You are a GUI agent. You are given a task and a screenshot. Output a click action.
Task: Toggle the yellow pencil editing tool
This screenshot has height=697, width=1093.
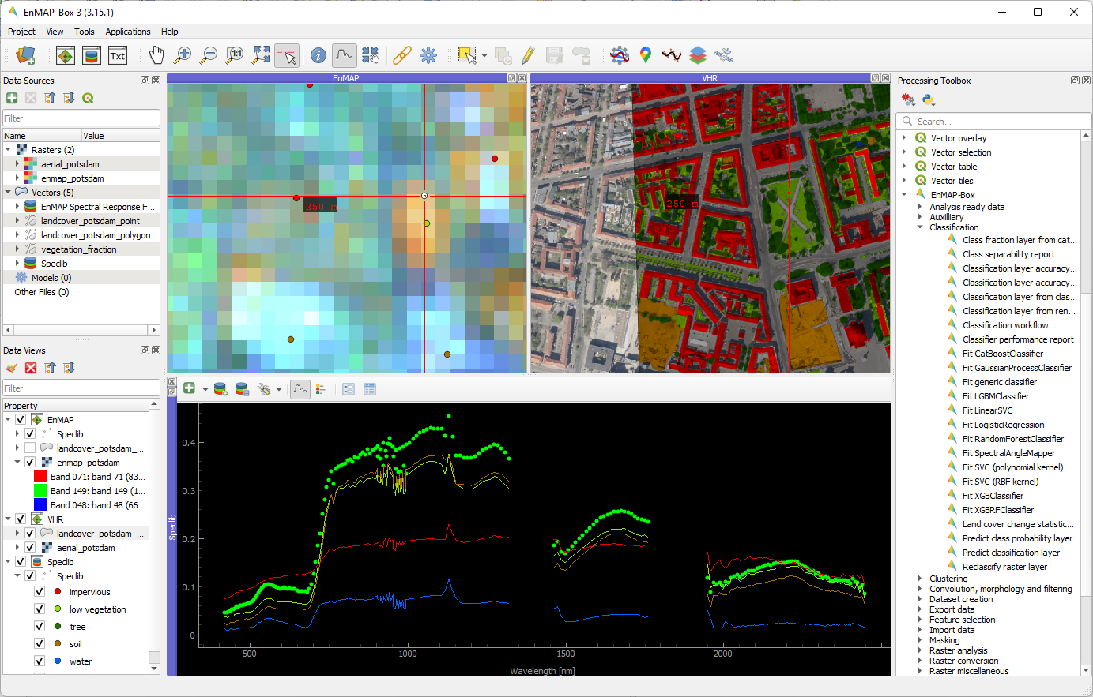coord(529,55)
